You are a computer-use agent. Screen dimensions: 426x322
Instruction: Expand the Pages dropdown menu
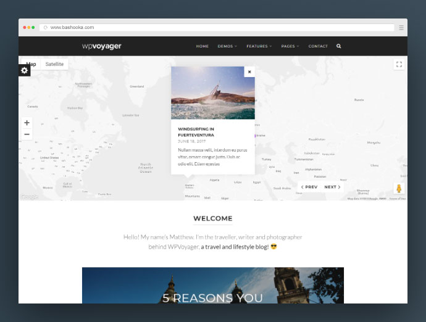click(290, 46)
